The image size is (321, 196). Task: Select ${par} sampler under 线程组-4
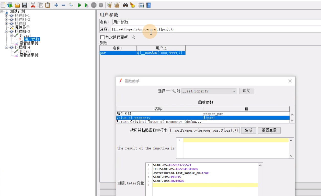pos(25,51)
